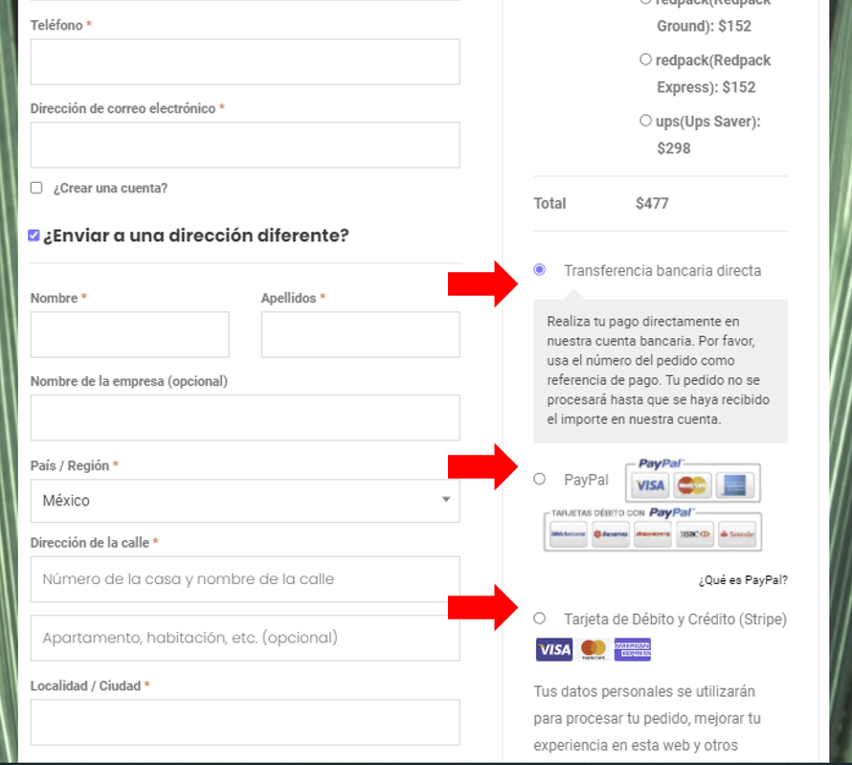Click the Santander debit card logo

point(737,534)
